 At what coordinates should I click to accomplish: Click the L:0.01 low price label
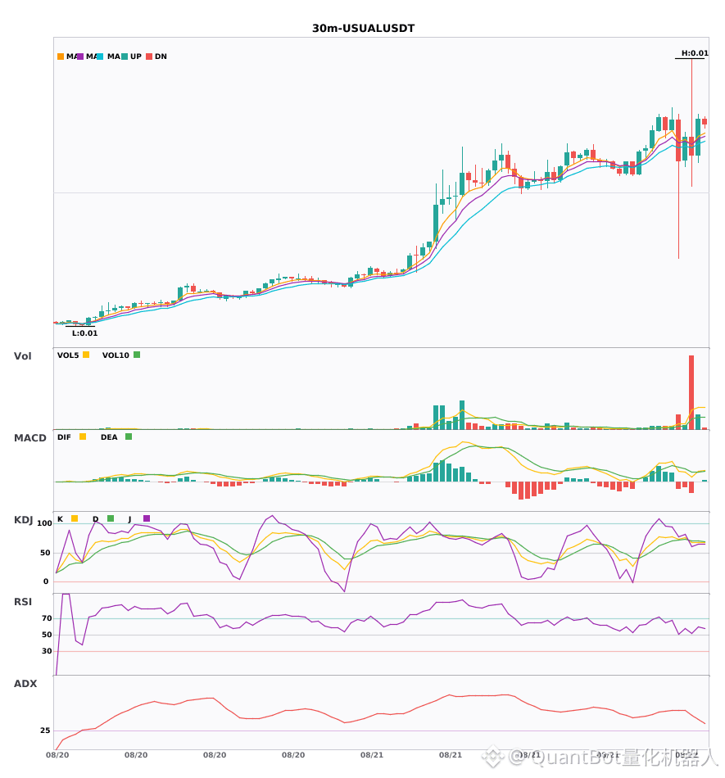(85, 333)
